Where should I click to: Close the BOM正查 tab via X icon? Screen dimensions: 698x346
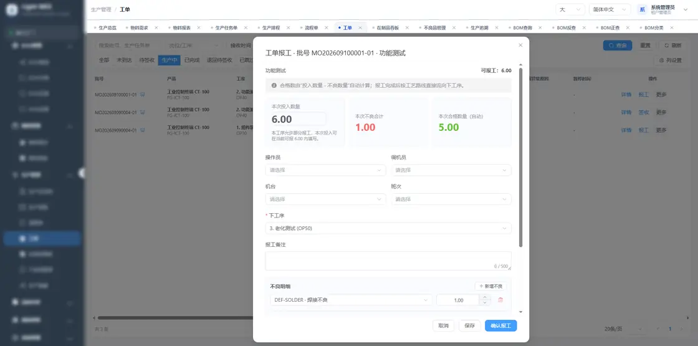[628, 27]
